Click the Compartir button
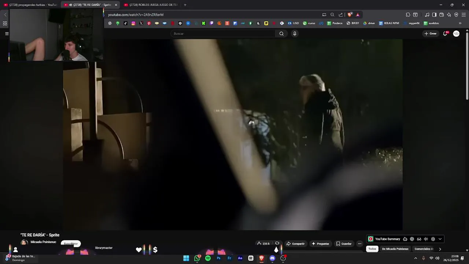469x264 pixels. pyautogui.click(x=295, y=243)
